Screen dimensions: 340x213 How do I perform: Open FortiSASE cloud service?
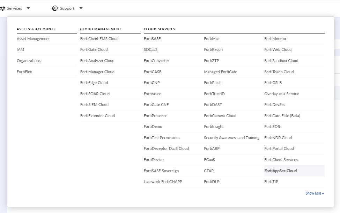point(152,39)
